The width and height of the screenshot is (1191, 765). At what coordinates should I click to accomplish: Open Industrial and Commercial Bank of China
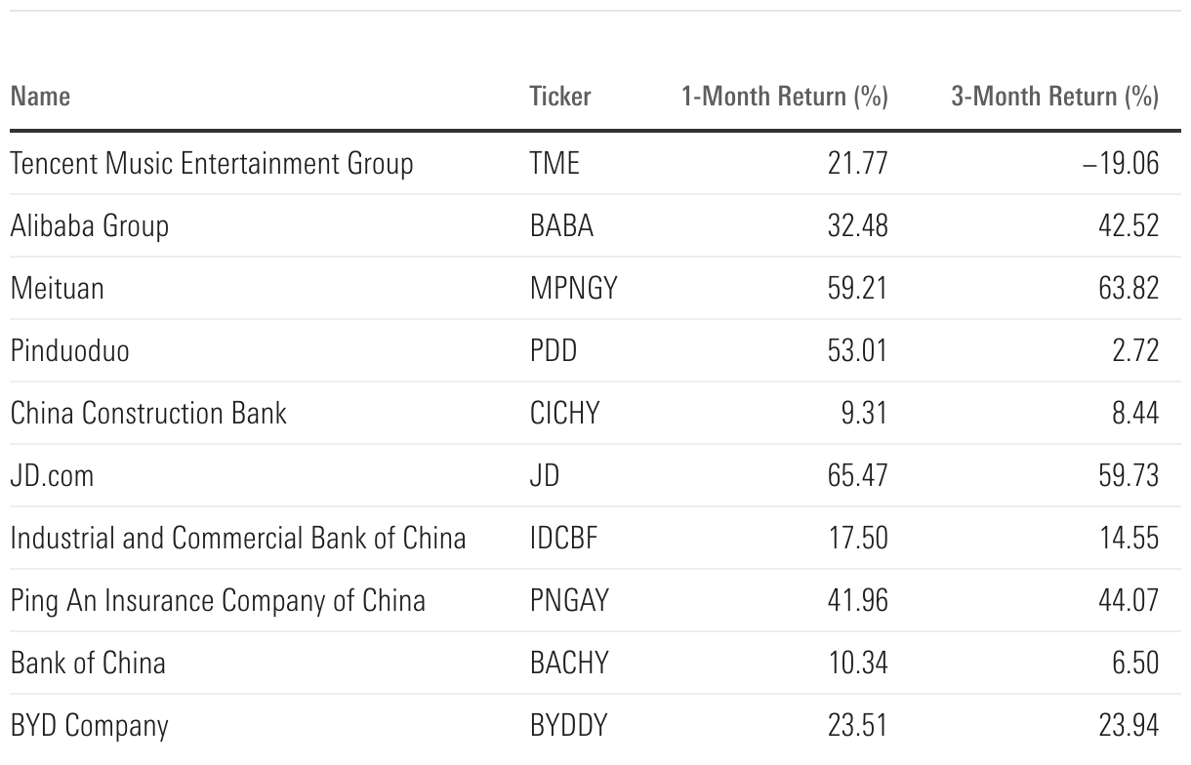pyautogui.click(x=238, y=538)
